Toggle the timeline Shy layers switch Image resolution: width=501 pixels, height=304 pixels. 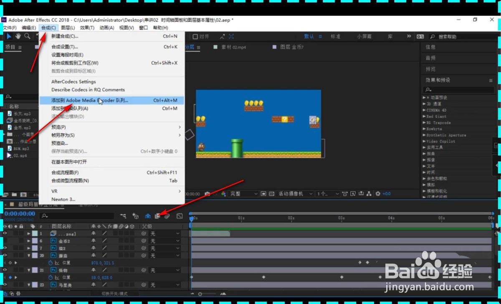coord(147,216)
